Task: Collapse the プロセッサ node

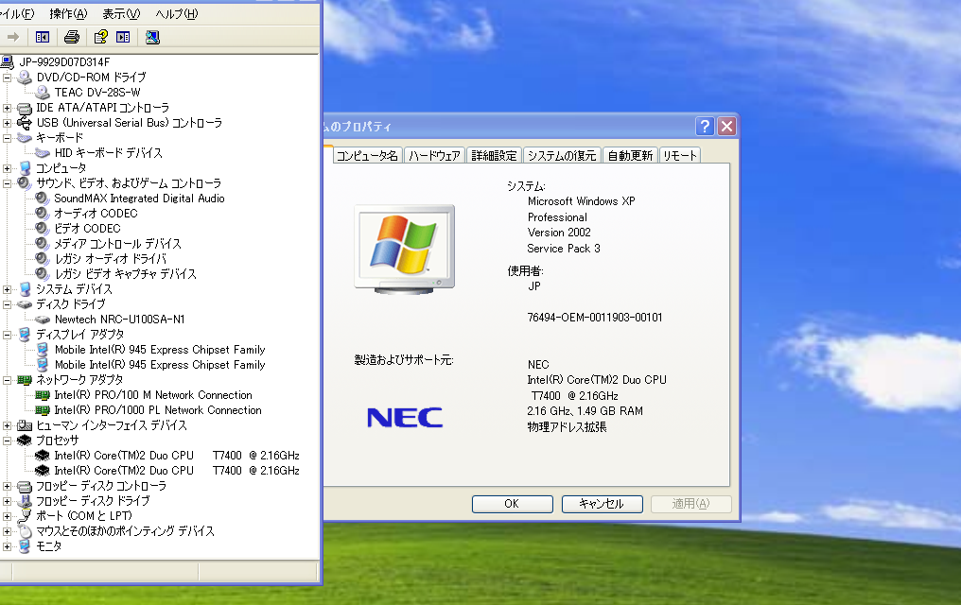Action: (x=8, y=441)
